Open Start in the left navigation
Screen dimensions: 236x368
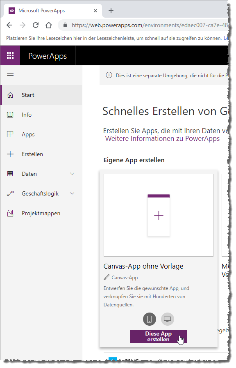pos(41,95)
